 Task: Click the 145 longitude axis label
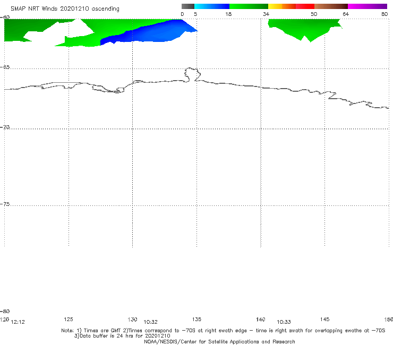tap(325, 319)
